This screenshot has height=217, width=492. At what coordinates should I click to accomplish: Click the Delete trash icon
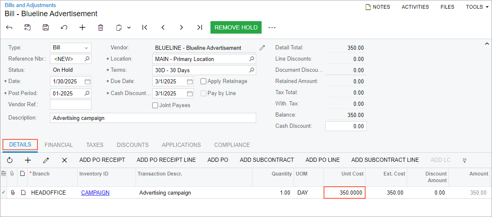coord(101,27)
